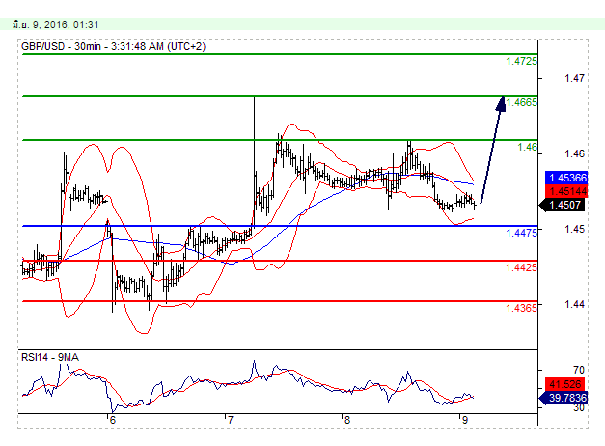
Task: Click the 1.4725 resistance level label
Action: click(521, 61)
